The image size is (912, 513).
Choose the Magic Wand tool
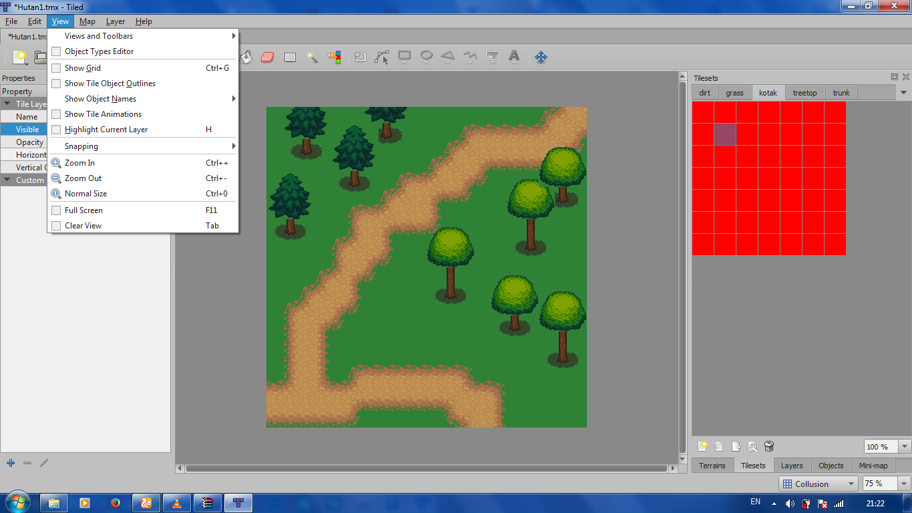(x=312, y=57)
